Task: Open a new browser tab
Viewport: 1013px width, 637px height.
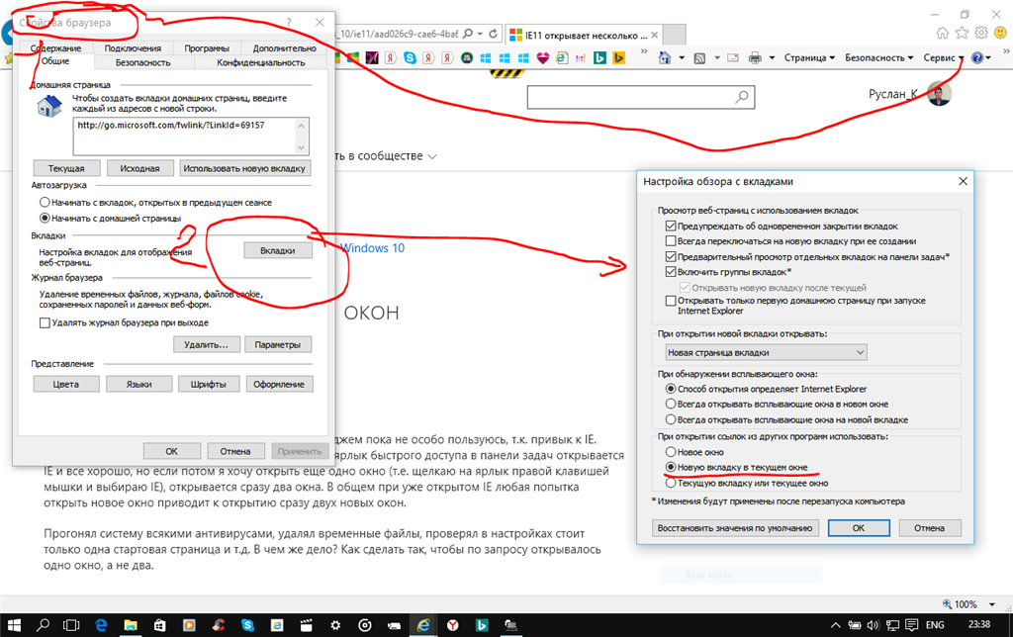Action: [674, 35]
